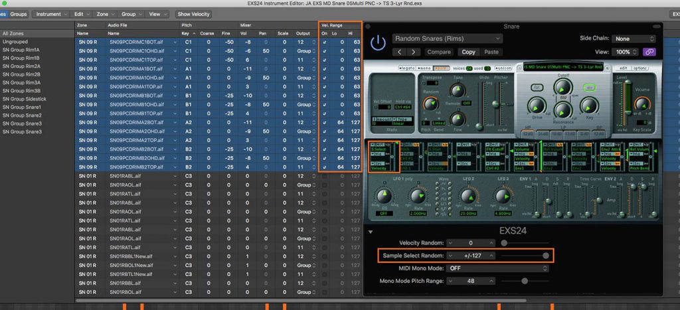Click the filter Key knob
The height and width of the screenshot is (310, 680).
coord(589,106)
